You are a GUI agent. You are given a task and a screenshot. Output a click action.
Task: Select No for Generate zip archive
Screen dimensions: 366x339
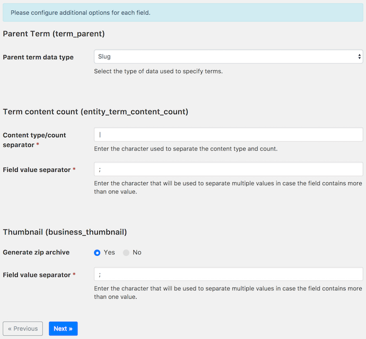pyautogui.click(x=126, y=253)
